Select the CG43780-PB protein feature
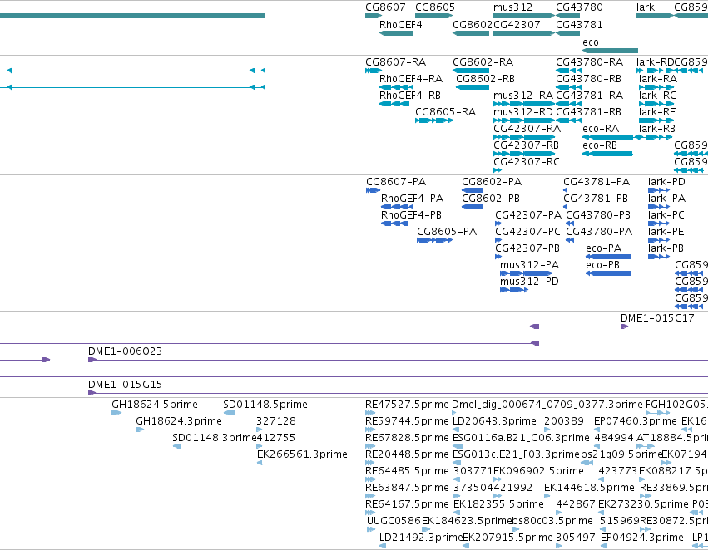Image resolution: width=708 pixels, height=550 pixels. click(x=570, y=223)
